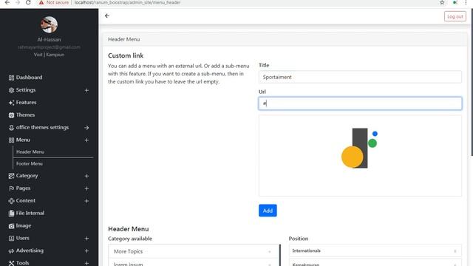The image size is (473, 266).
Task: Click the Not secure warning icon
Action: pyautogui.click(x=41, y=2)
